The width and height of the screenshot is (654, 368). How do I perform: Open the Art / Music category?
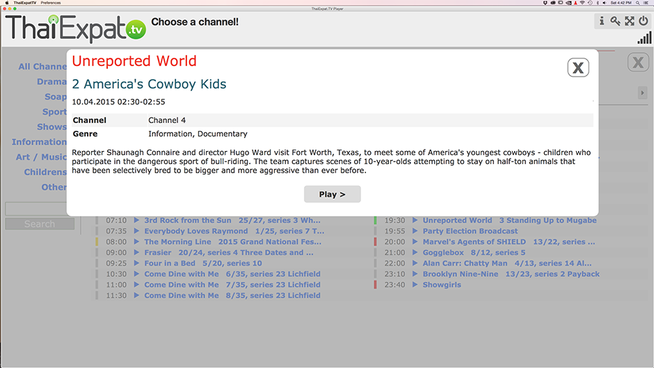[x=41, y=157]
